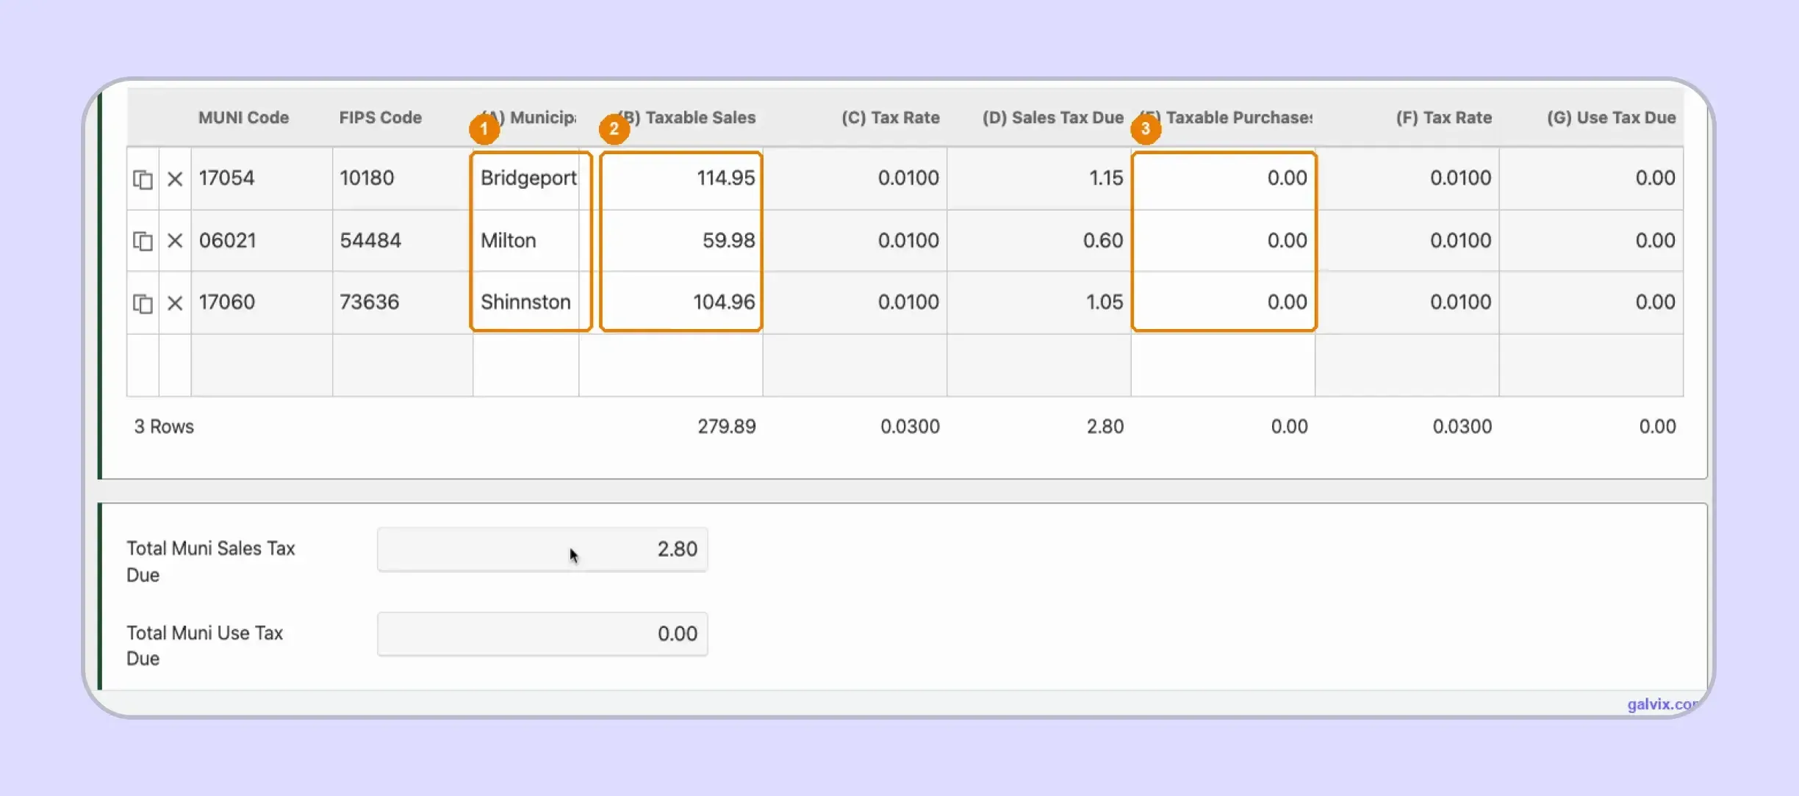
Task: Click sales tax due value 1.15
Action: tap(1039, 178)
